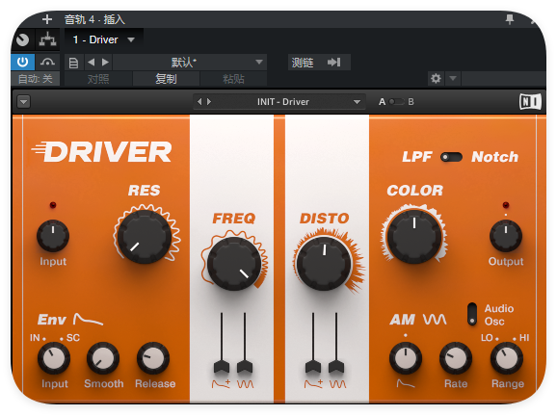Pin the plugin window with pushpin icon
Screen dimensions: 557x415
[510, 19]
